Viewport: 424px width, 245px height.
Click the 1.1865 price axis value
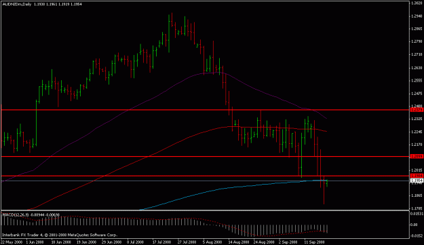click(x=417, y=195)
